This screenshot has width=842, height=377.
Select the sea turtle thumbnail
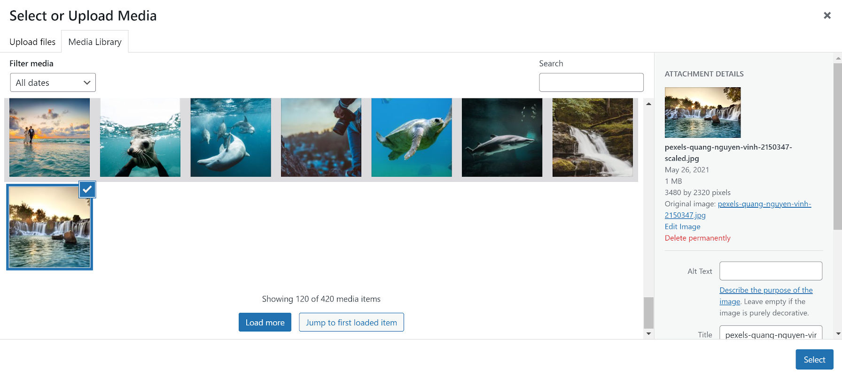click(411, 137)
